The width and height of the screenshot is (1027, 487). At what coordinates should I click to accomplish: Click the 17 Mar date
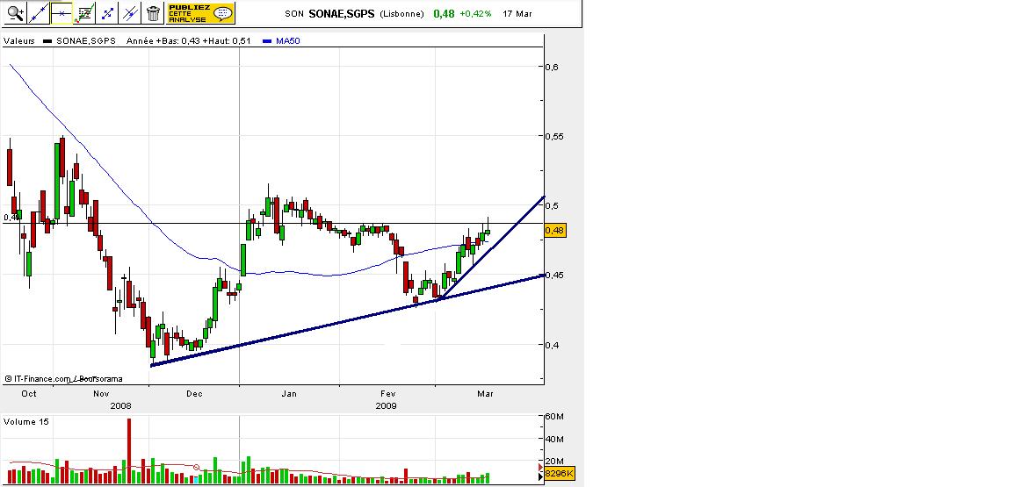coord(517,14)
